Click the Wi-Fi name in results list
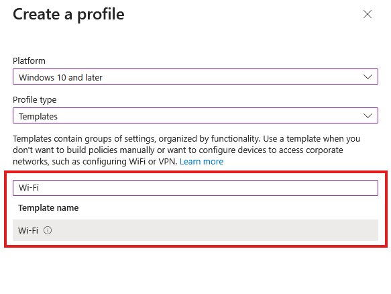The width and height of the screenshot is (391, 294). [x=28, y=230]
